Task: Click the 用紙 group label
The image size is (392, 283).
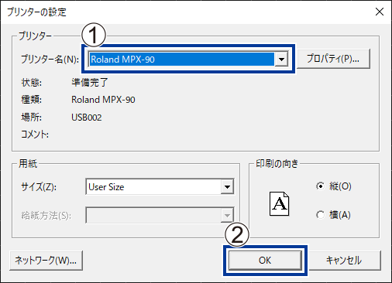Action: tap(28, 163)
